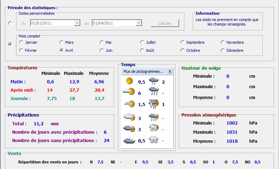Screen dimensions: 279x169
Task: Click the hazy sun icon showing 1,5
Action: pyautogui.click(x=129, y=104)
